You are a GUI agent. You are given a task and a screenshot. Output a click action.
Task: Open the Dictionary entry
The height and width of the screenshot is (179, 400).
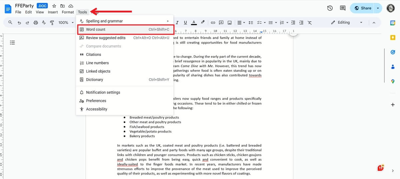(125, 79)
